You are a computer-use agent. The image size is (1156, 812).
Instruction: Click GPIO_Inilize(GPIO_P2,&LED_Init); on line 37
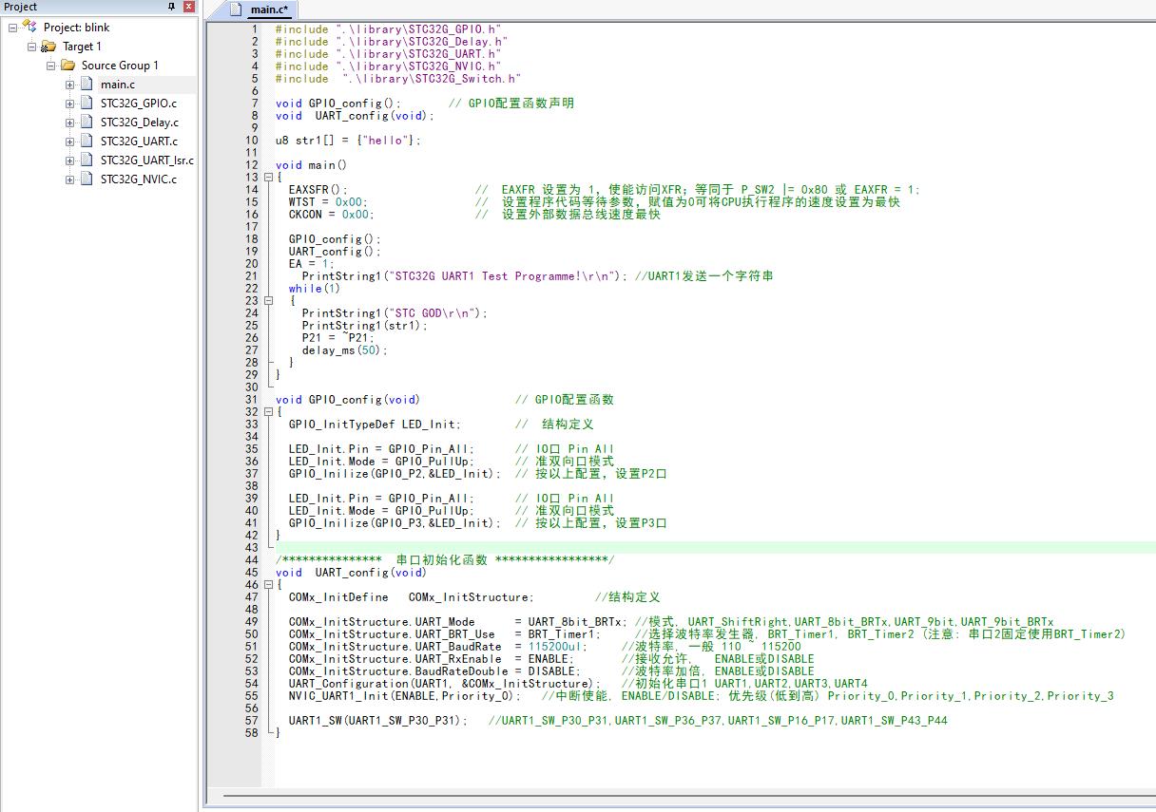click(395, 474)
